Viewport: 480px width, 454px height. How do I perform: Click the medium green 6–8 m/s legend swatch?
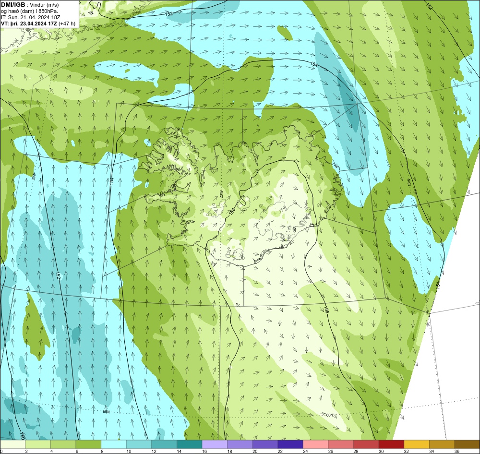tap(88, 444)
